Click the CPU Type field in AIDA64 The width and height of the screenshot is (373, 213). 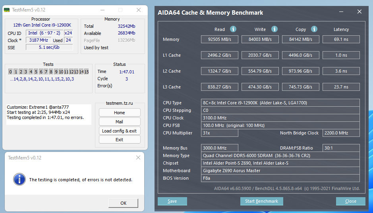pos(280,103)
